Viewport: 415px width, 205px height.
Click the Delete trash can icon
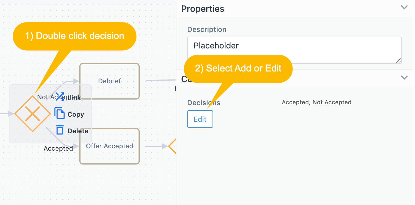pyautogui.click(x=60, y=129)
